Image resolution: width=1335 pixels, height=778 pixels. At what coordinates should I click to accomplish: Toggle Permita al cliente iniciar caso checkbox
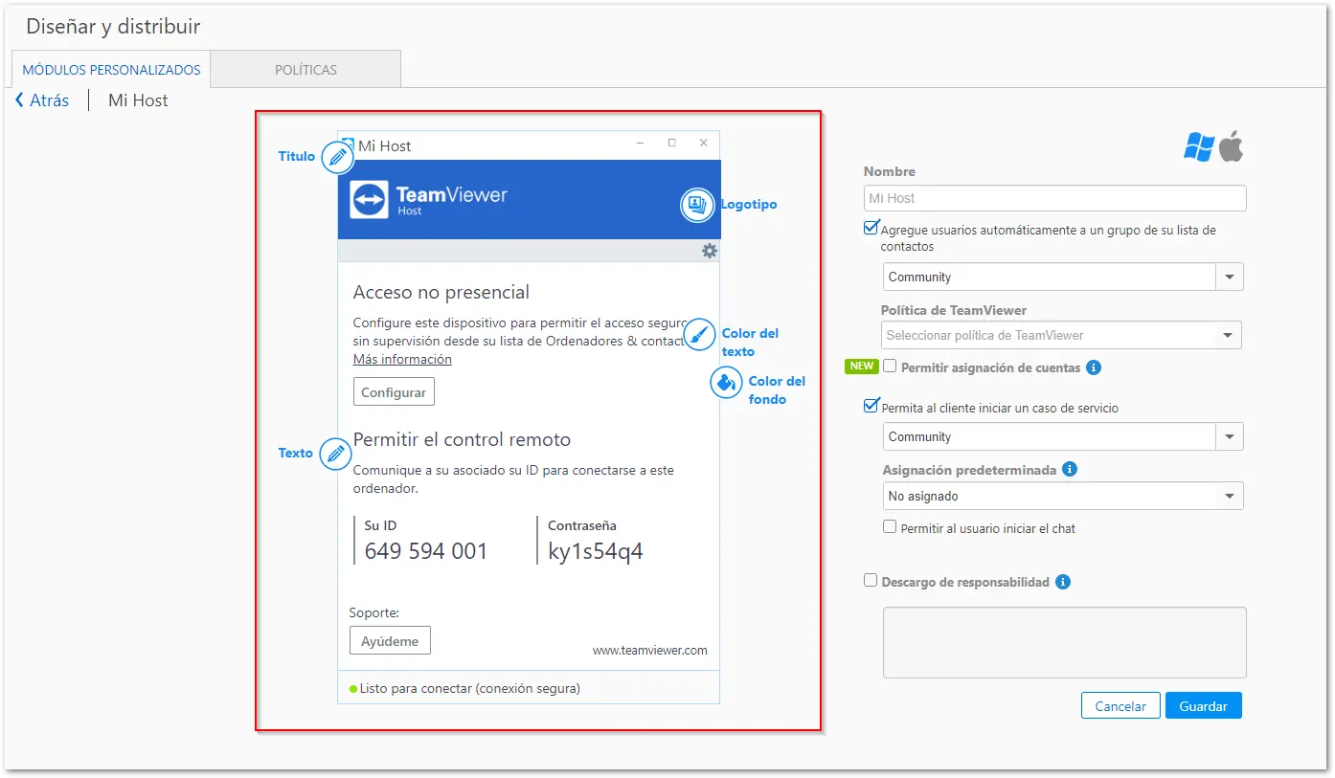coord(871,406)
